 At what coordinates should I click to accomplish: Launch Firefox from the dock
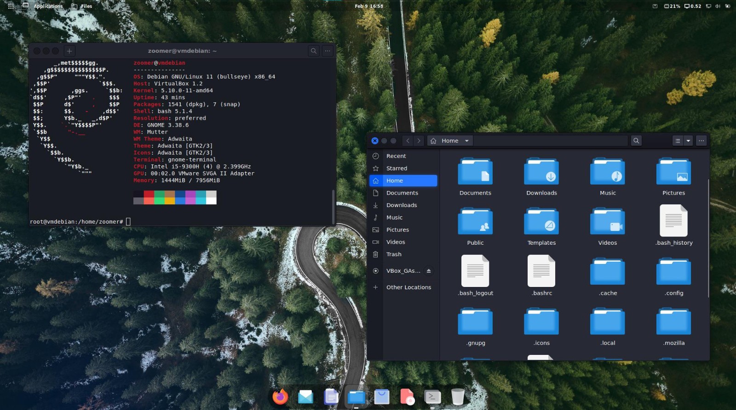tap(280, 396)
